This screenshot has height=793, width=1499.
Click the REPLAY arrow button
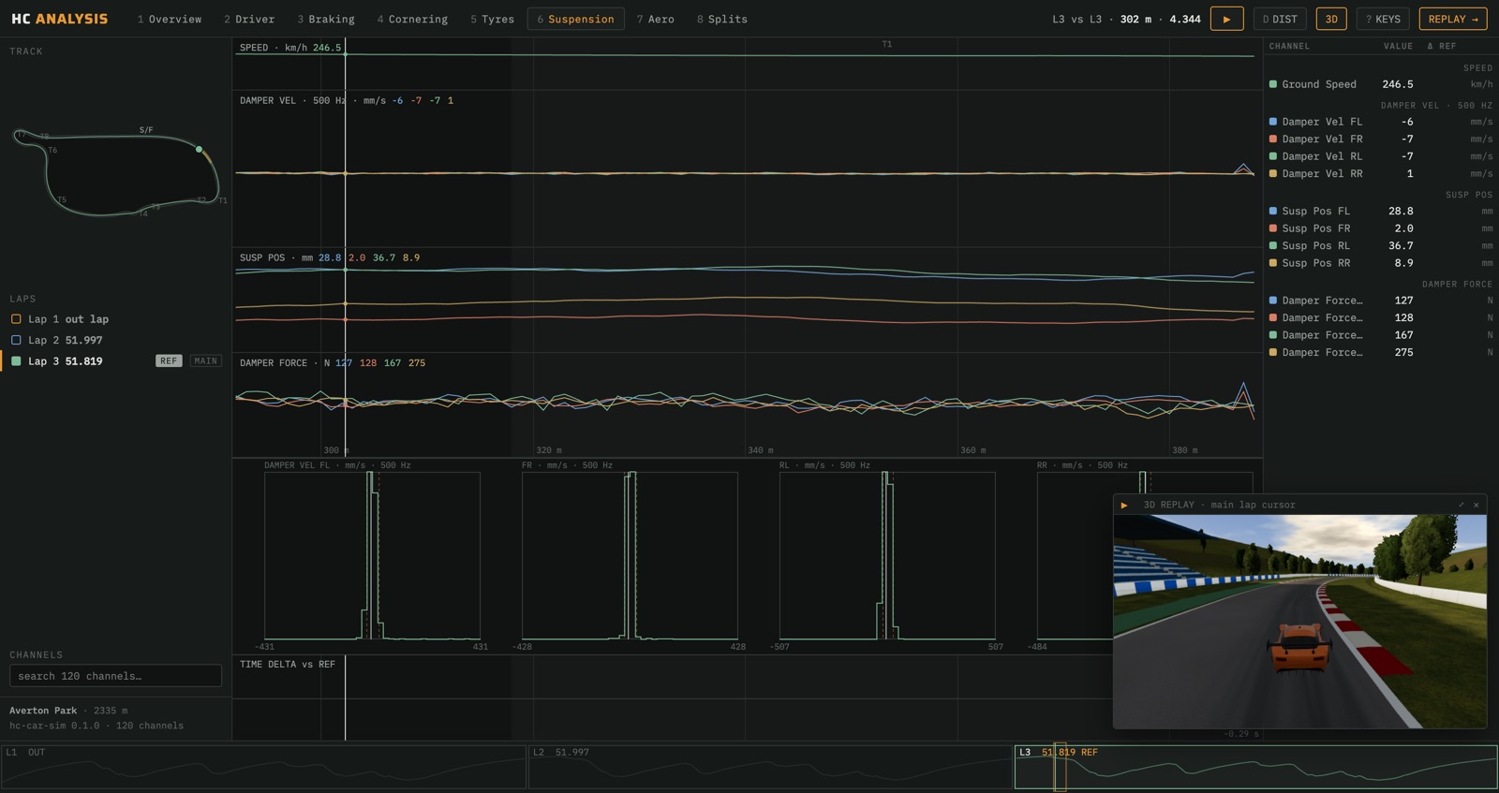pos(1453,19)
